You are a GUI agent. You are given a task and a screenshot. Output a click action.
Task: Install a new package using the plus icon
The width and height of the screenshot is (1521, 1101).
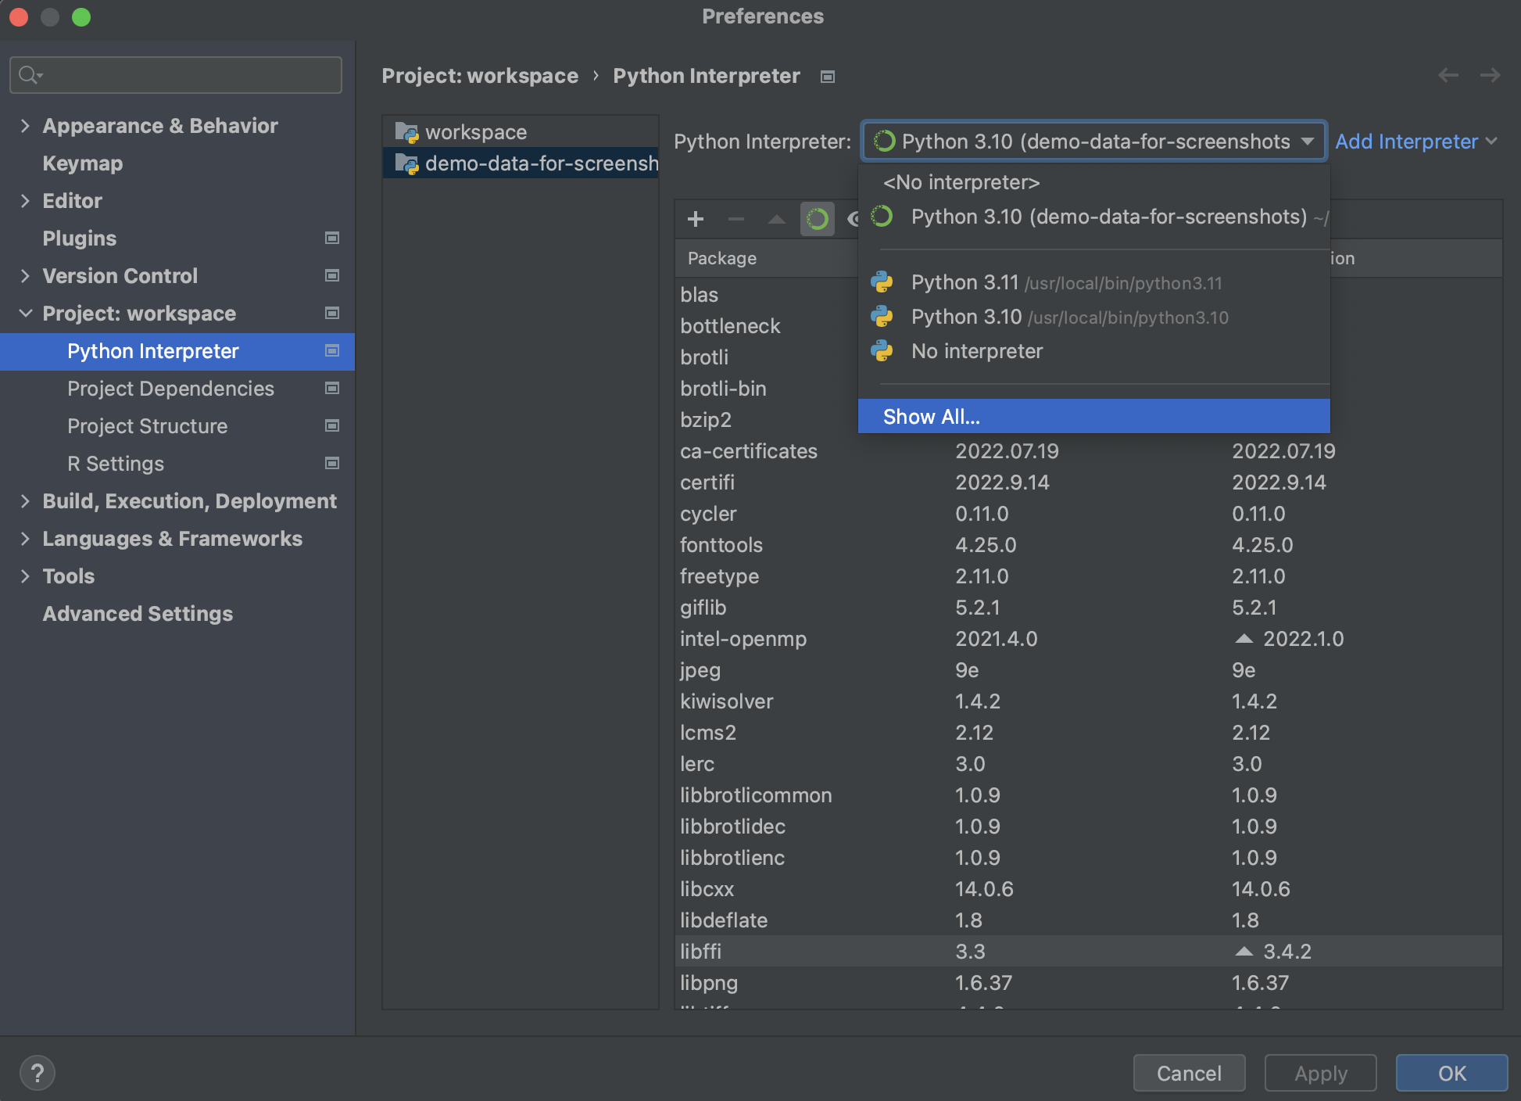tap(695, 219)
